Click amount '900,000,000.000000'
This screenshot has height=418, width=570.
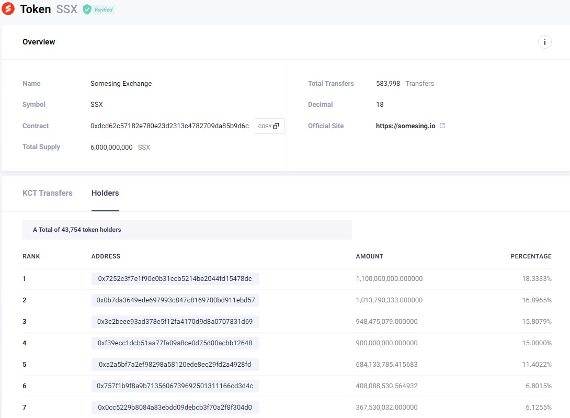click(x=386, y=343)
